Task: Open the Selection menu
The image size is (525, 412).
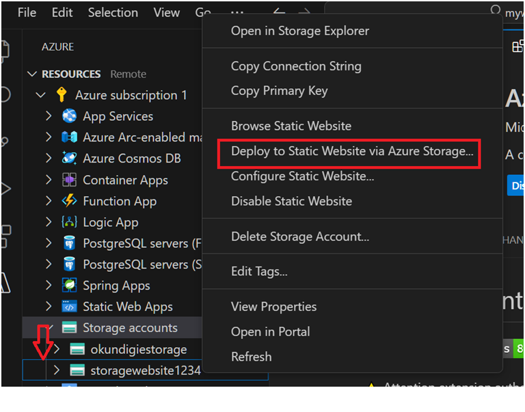Action: [113, 13]
